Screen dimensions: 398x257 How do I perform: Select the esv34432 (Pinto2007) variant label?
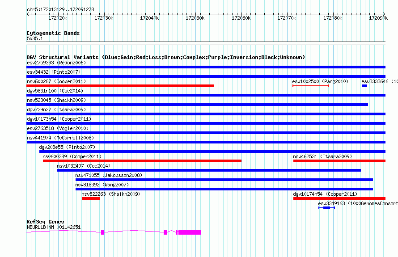(54, 72)
